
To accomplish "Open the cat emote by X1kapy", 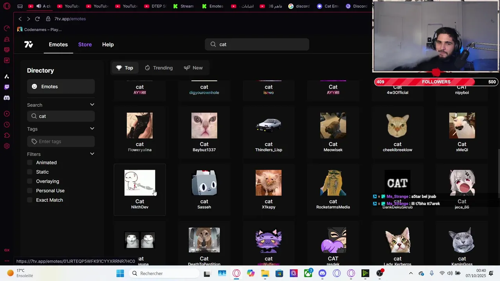I will (x=269, y=190).
